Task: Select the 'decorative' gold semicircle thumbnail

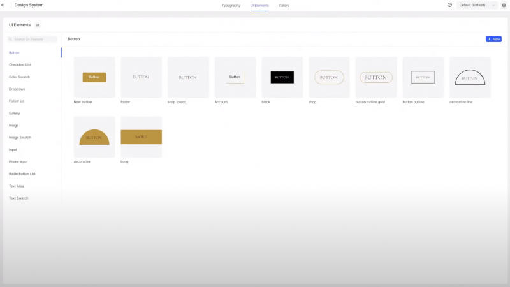Action: pos(94,137)
